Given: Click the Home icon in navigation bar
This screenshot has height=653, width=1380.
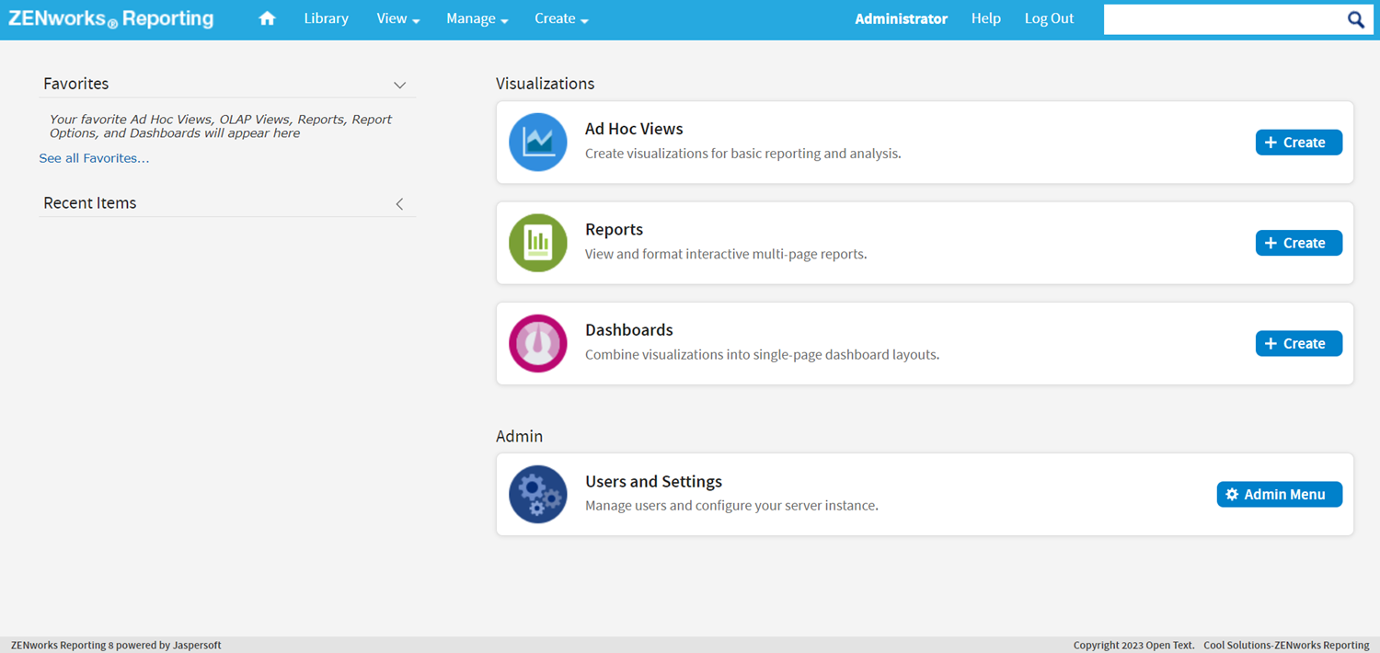Looking at the screenshot, I should (267, 18).
